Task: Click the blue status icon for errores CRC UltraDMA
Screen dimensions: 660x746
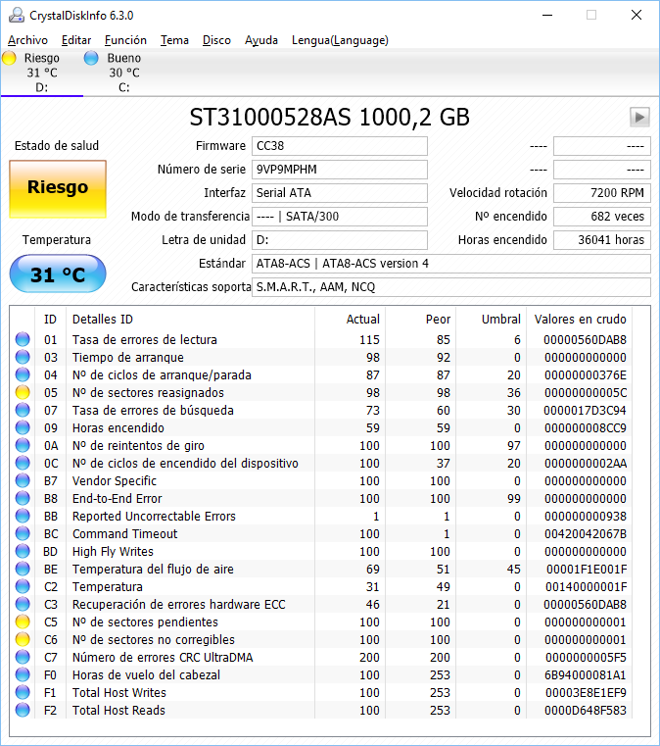Action: click(x=23, y=657)
